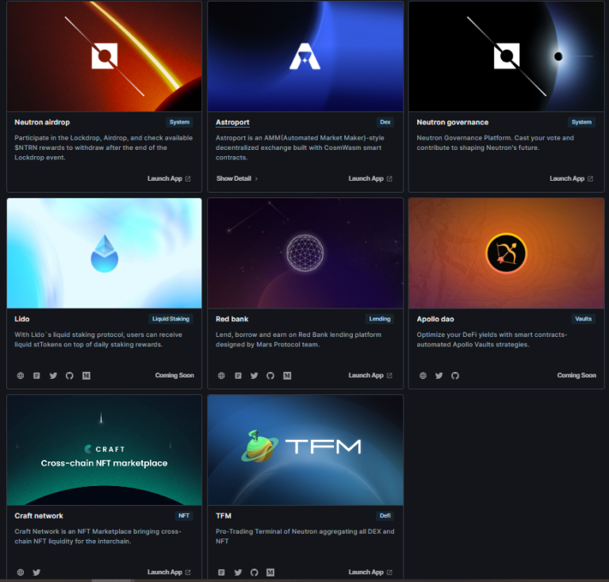Click the GitHub icon on Lido card

click(x=70, y=375)
